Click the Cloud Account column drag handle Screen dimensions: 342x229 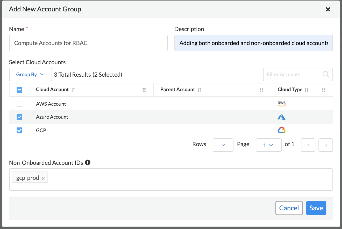[x=144, y=90]
